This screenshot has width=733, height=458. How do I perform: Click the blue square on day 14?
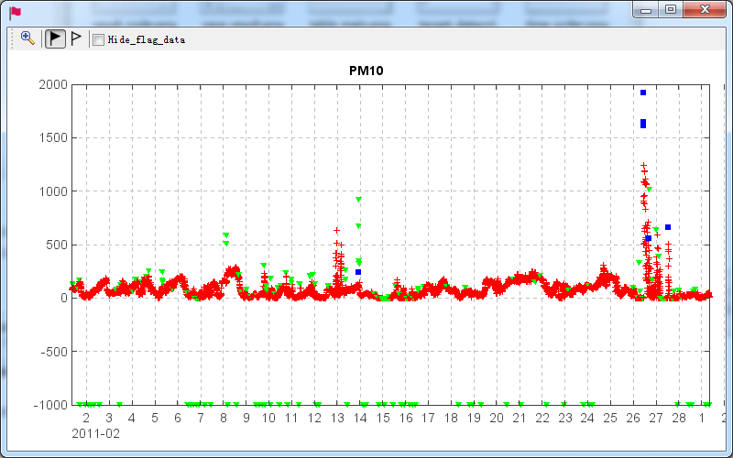358,272
